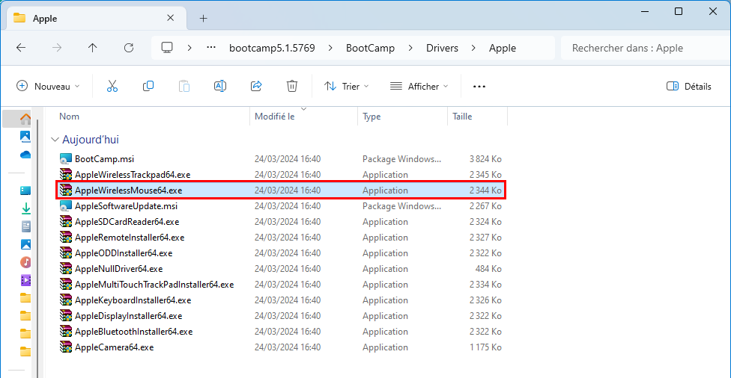Go back to the previous folder
This screenshot has height=378, width=731.
pyautogui.click(x=21, y=48)
